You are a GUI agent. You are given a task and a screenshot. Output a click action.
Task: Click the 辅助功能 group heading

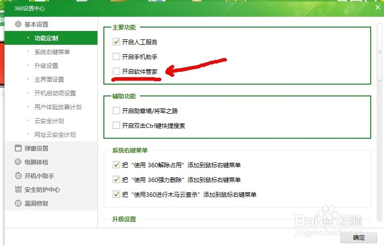124,96
